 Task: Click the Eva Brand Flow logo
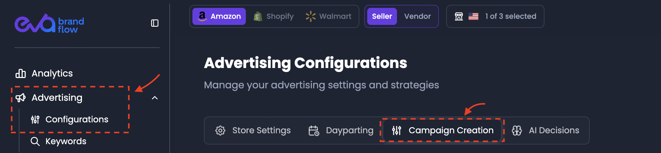[x=49, y=23]
